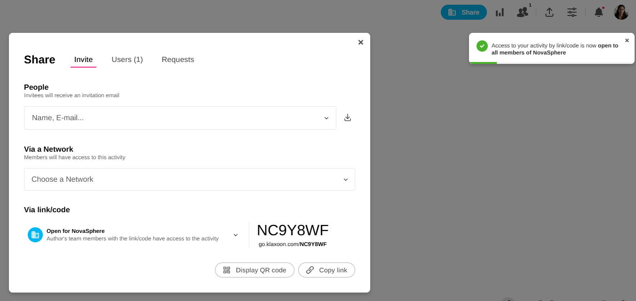
Task: Click the user profile avatar
Action: pos(621,12)
